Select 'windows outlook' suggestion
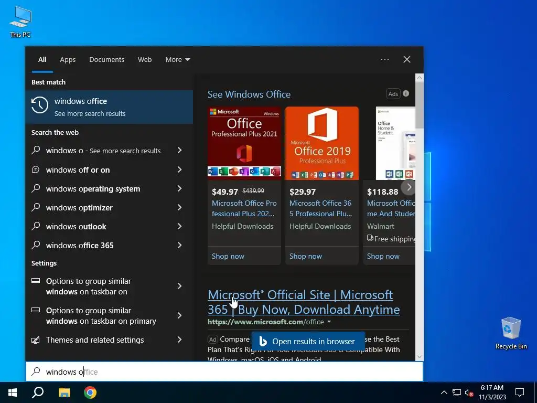The width and height of the screenshot is (537, 403). point(76,227)
